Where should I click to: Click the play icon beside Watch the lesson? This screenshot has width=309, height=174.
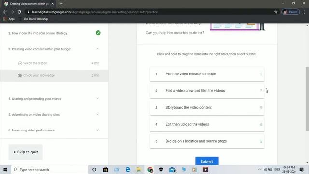(x=20, y=63)
